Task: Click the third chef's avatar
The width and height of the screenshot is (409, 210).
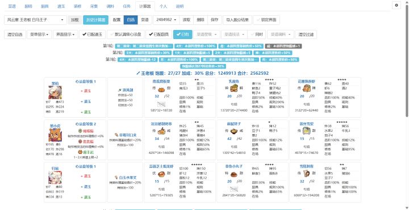Action: coord(55,178)
